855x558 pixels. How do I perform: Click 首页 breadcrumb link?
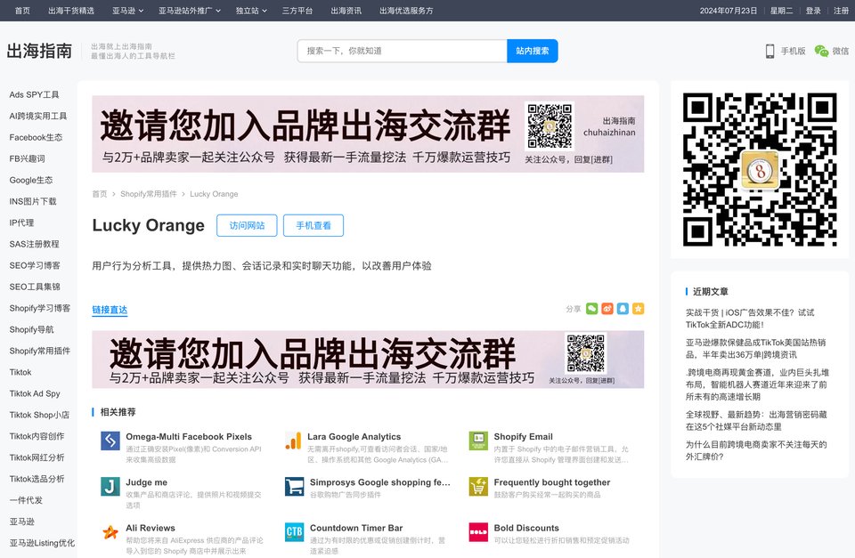click(100, 194)
